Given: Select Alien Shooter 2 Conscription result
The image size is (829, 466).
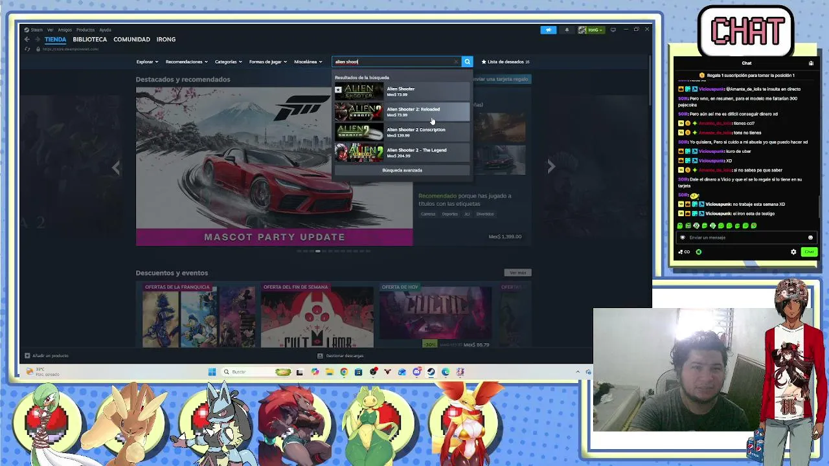Looking at the screenshot, I should click(402, 132).
